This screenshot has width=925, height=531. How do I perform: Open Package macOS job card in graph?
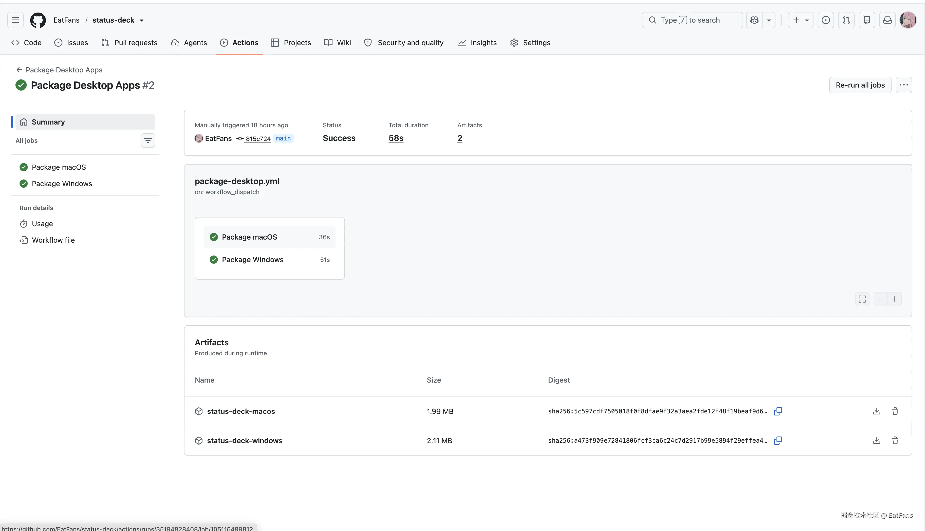(x=269, y=237)
